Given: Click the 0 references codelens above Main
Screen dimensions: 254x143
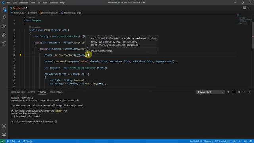Looking at the screenshot, I should click(x=35, y=27).
